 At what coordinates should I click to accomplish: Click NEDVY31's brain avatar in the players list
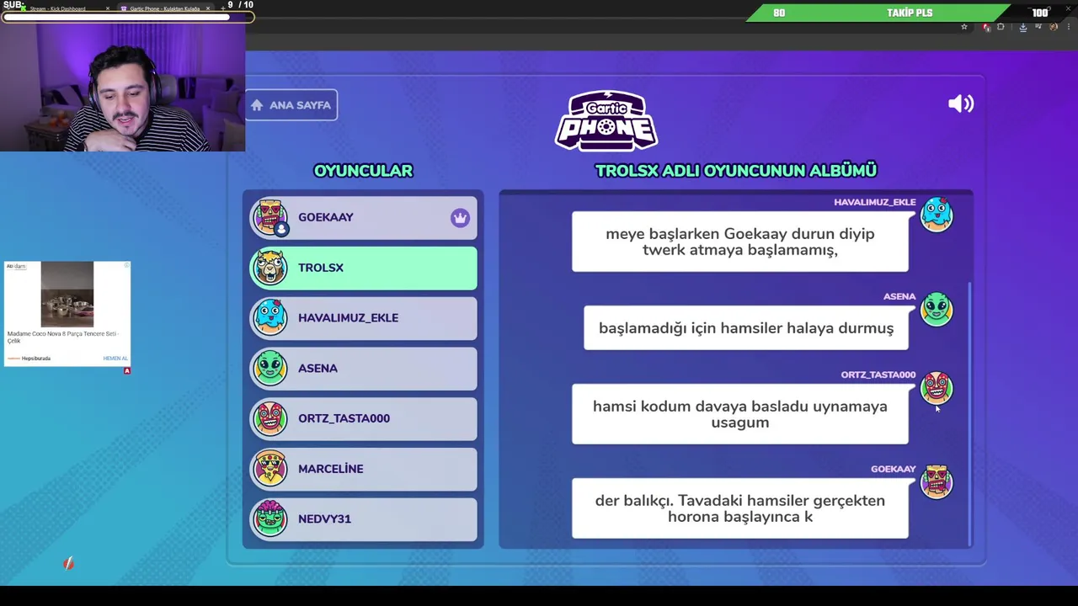coord(270,518)
